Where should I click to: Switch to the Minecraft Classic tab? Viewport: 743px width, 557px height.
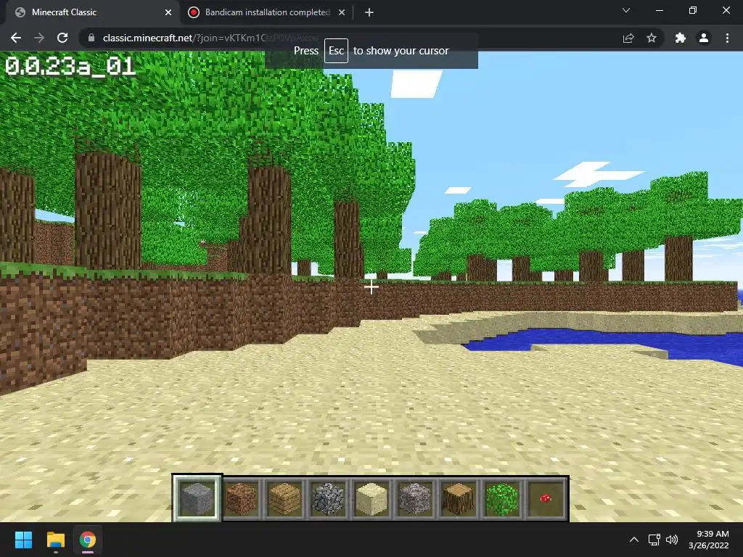[92, 12]
